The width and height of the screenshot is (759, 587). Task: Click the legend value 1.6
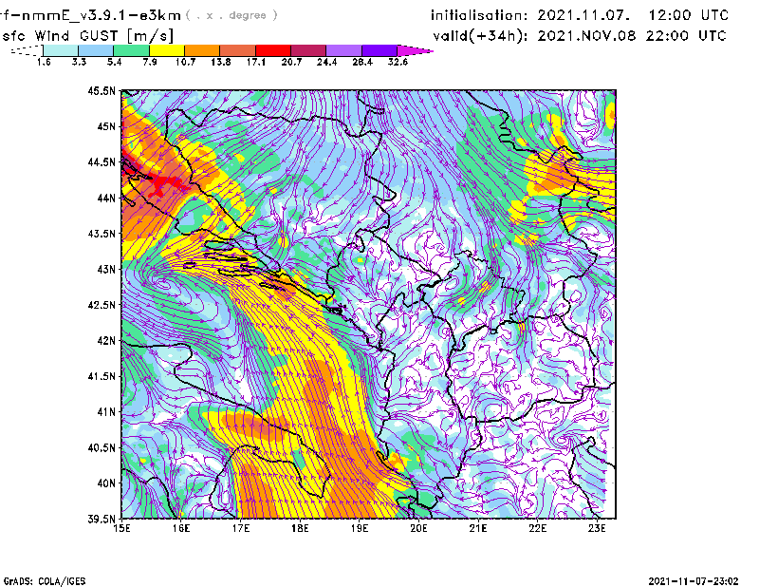tap(44, 62)
